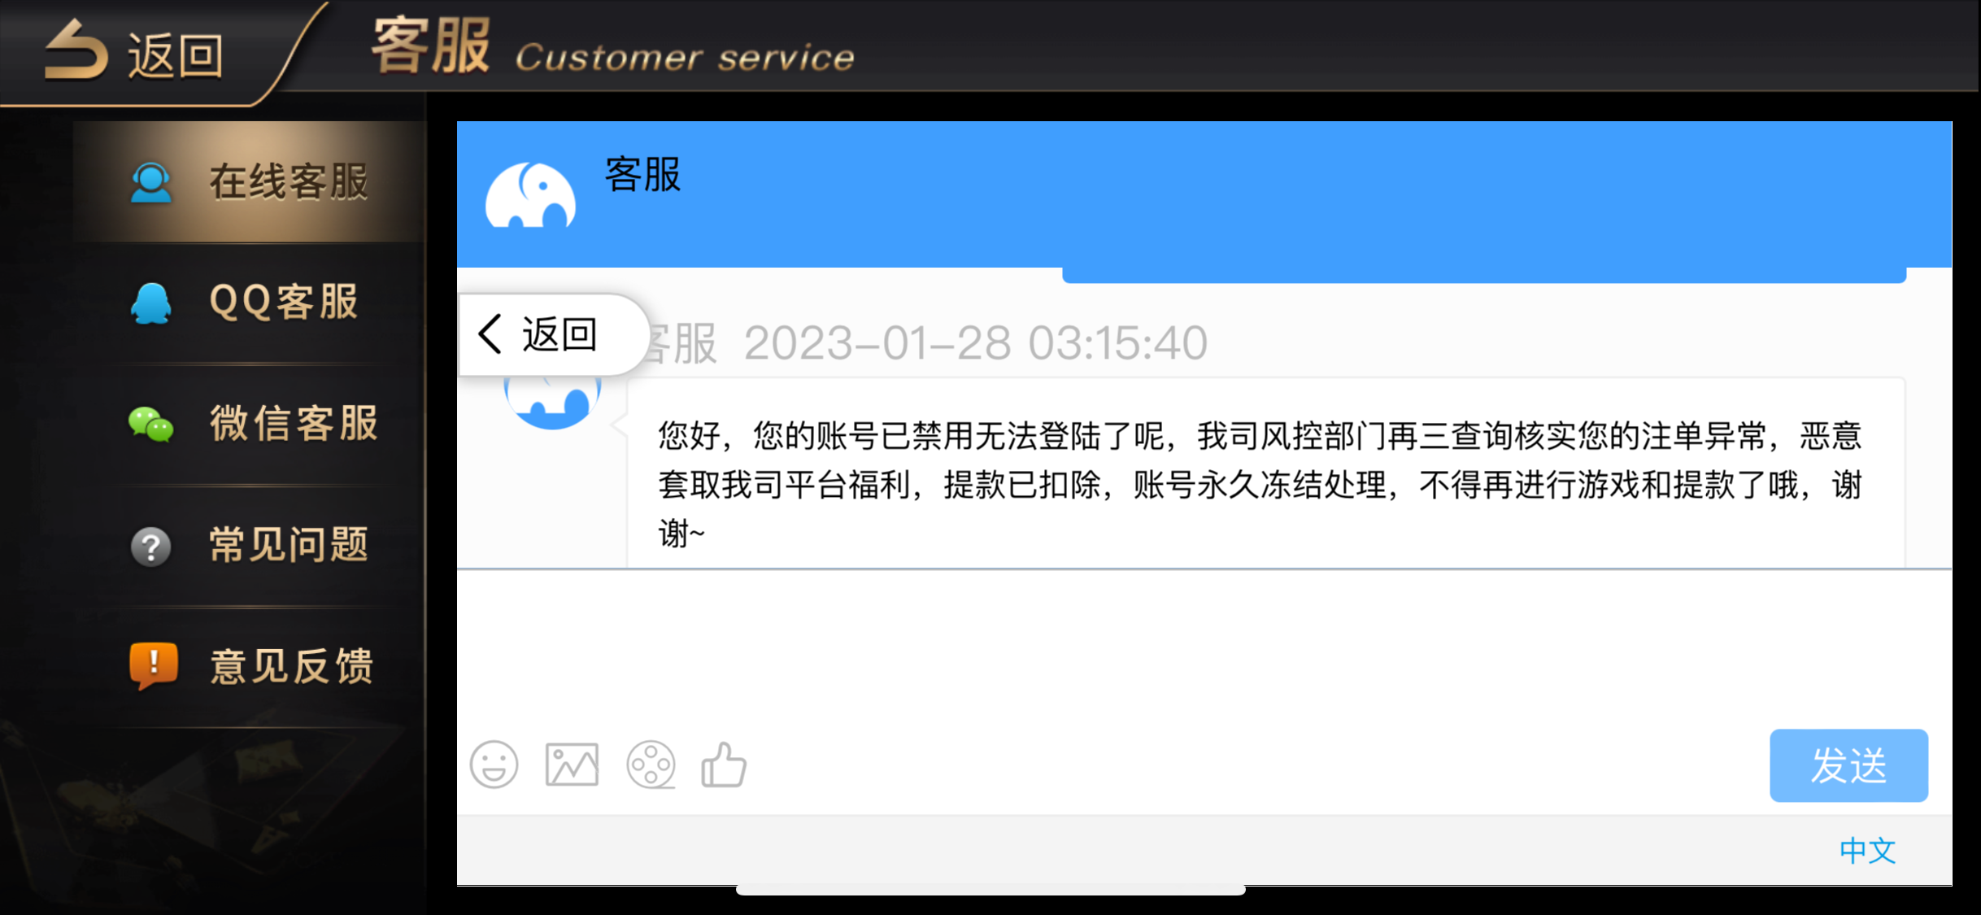Click the WeChat green bubbles icon

click(150, 424)
